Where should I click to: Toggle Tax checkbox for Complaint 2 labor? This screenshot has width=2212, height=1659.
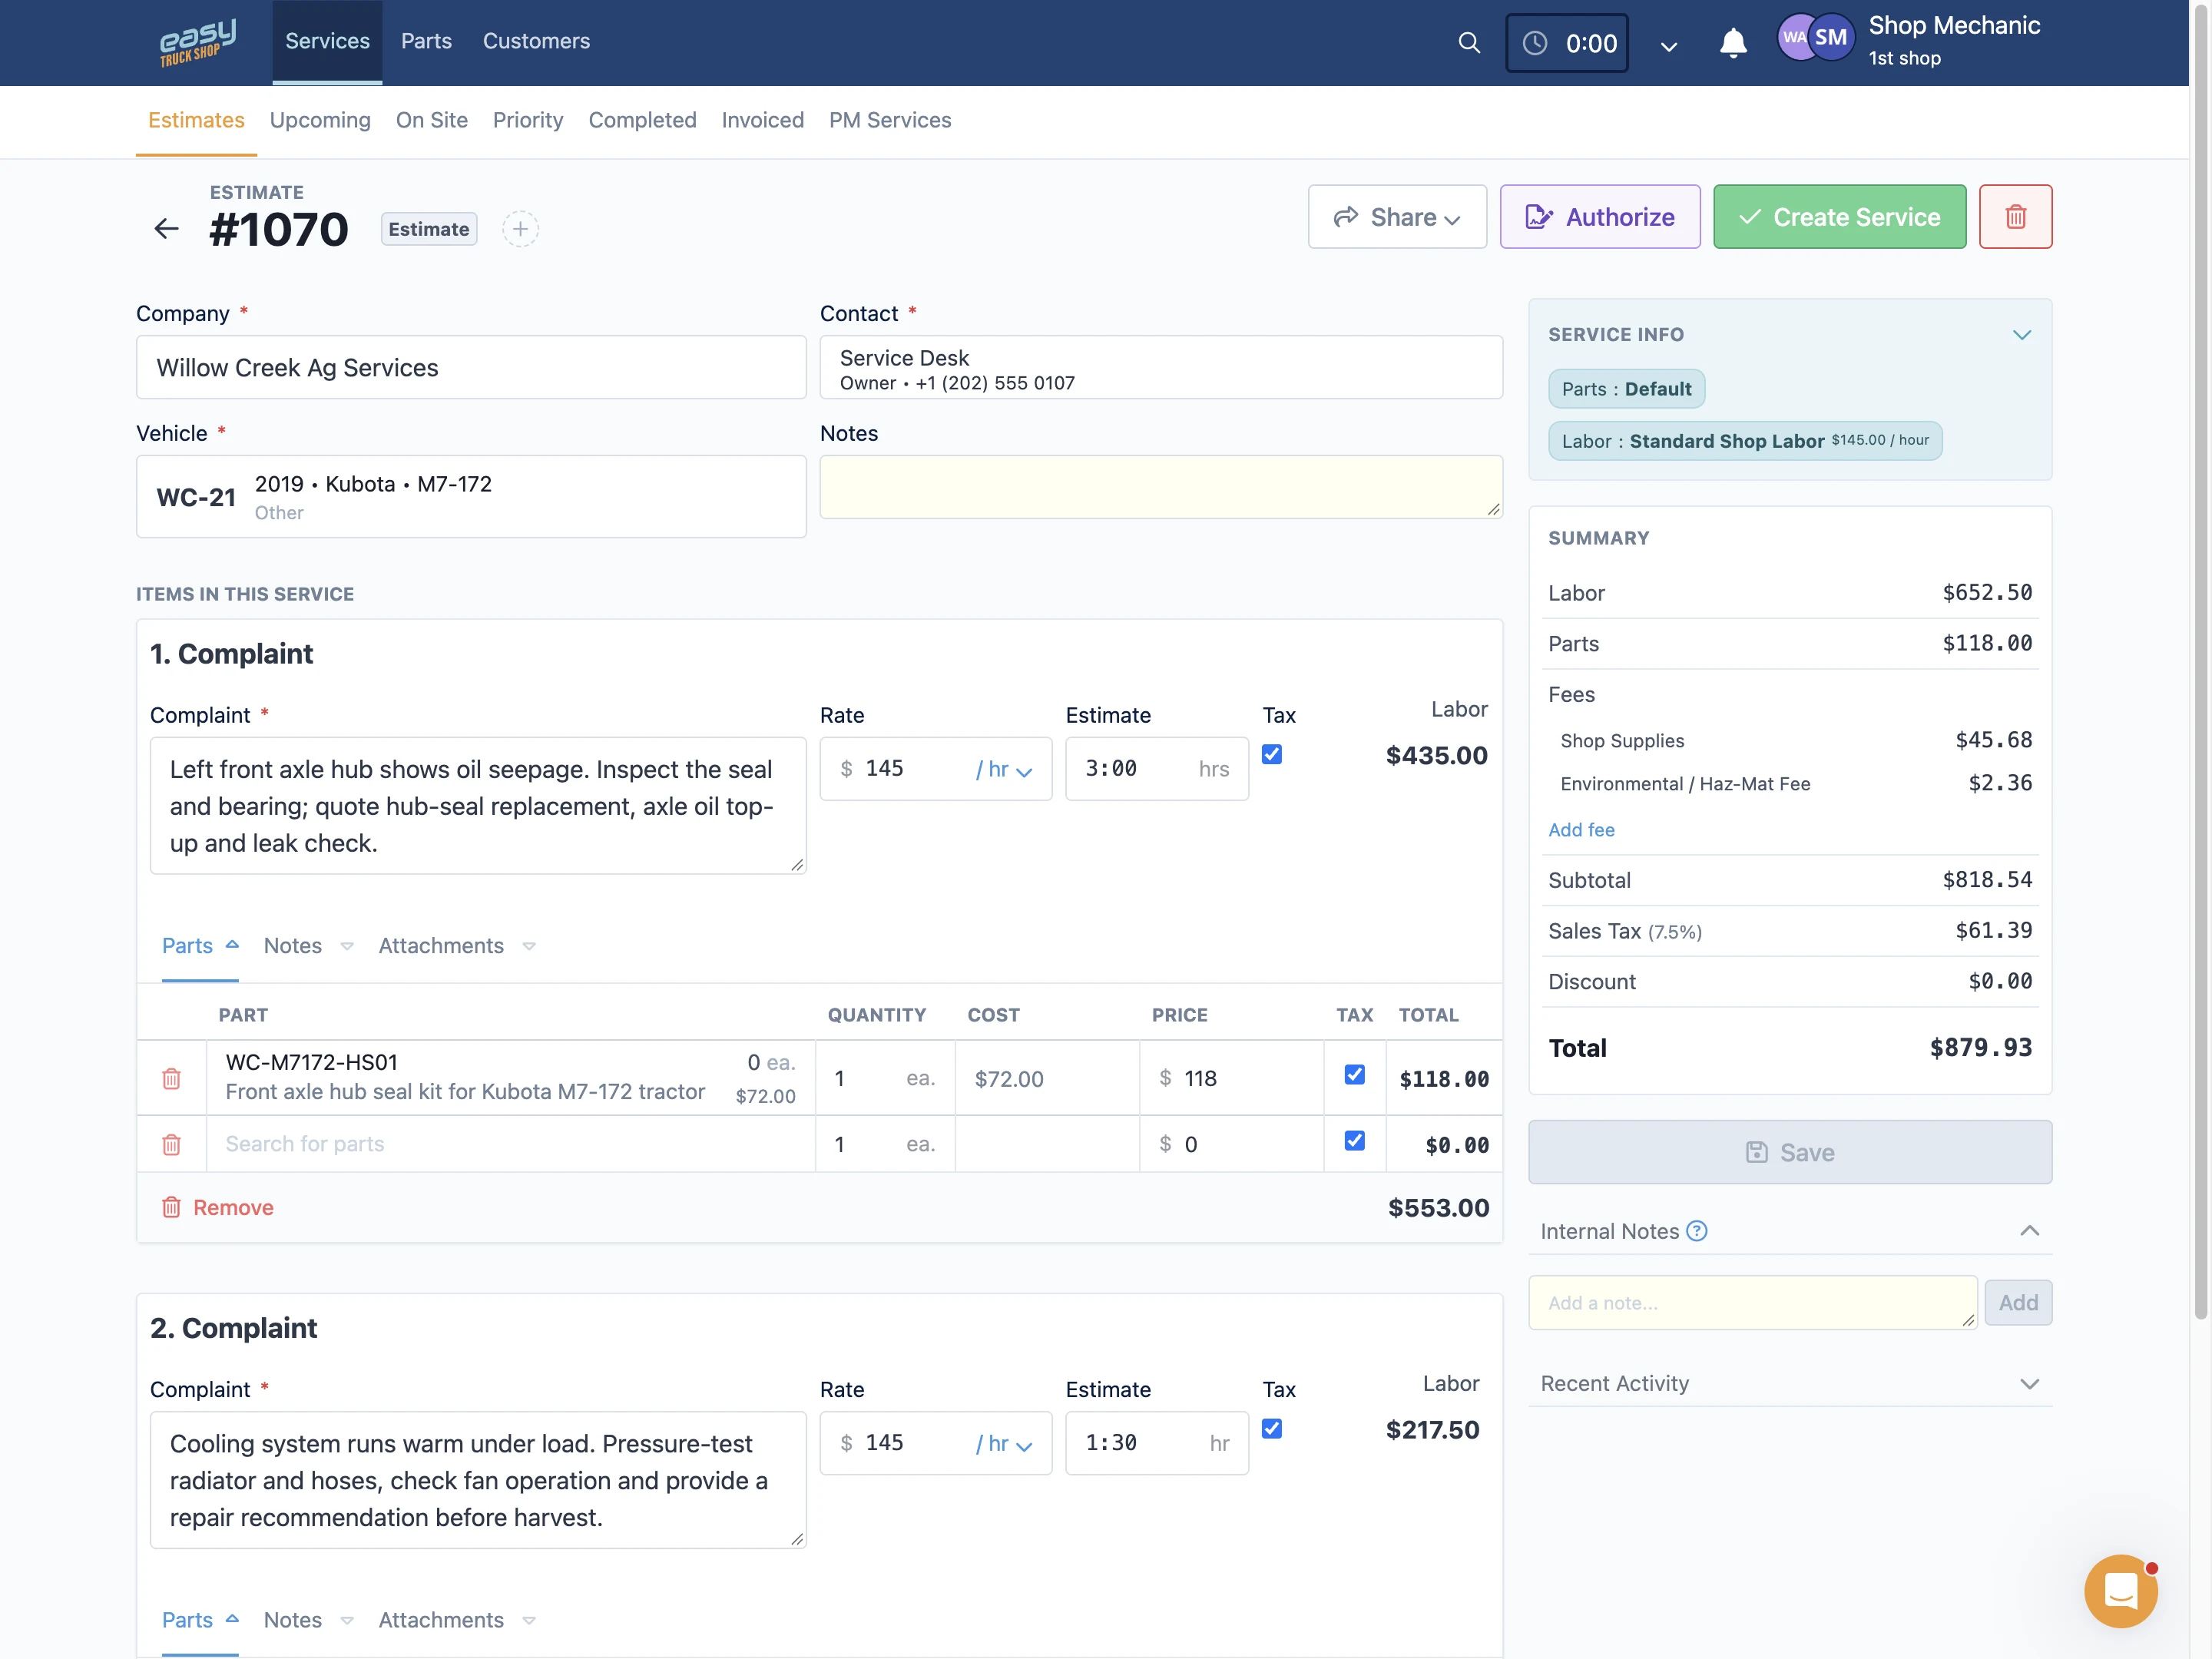1272,1428
